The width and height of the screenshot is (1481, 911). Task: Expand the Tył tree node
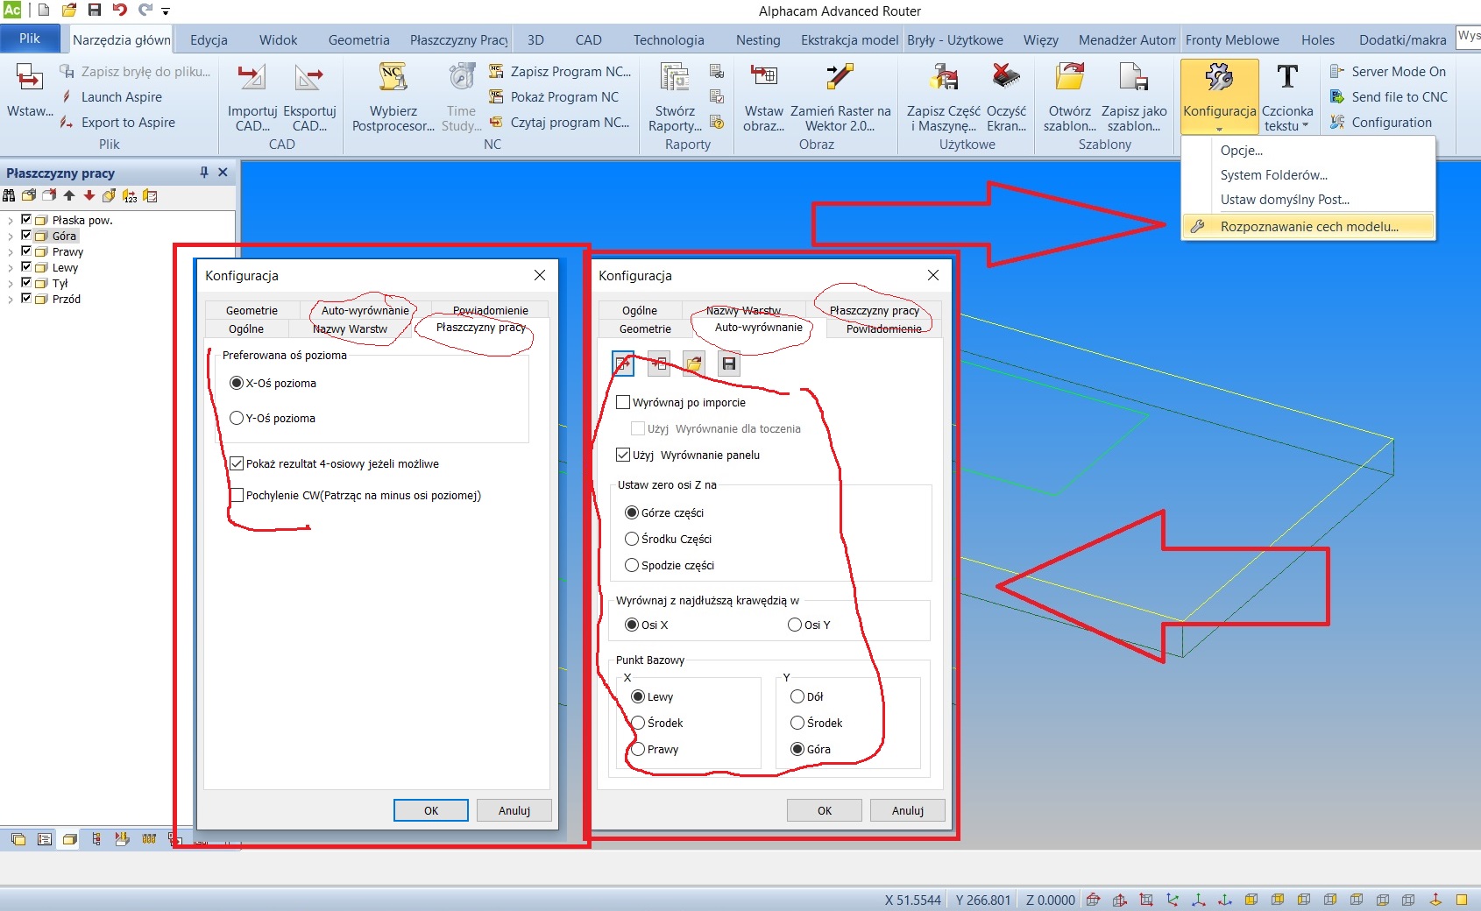pos(11,284)
